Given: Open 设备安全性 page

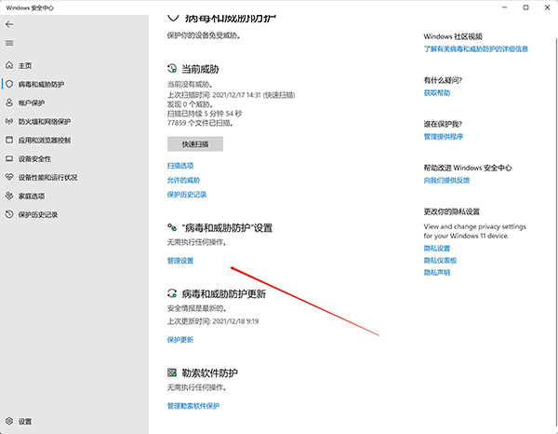Looking at the screenshot, I should pos(34,159).
